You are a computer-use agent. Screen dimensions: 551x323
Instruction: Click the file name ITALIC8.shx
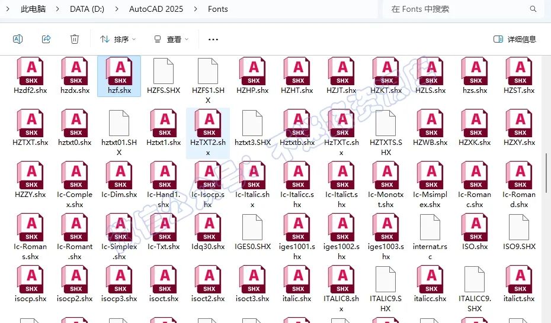(341, 303)
